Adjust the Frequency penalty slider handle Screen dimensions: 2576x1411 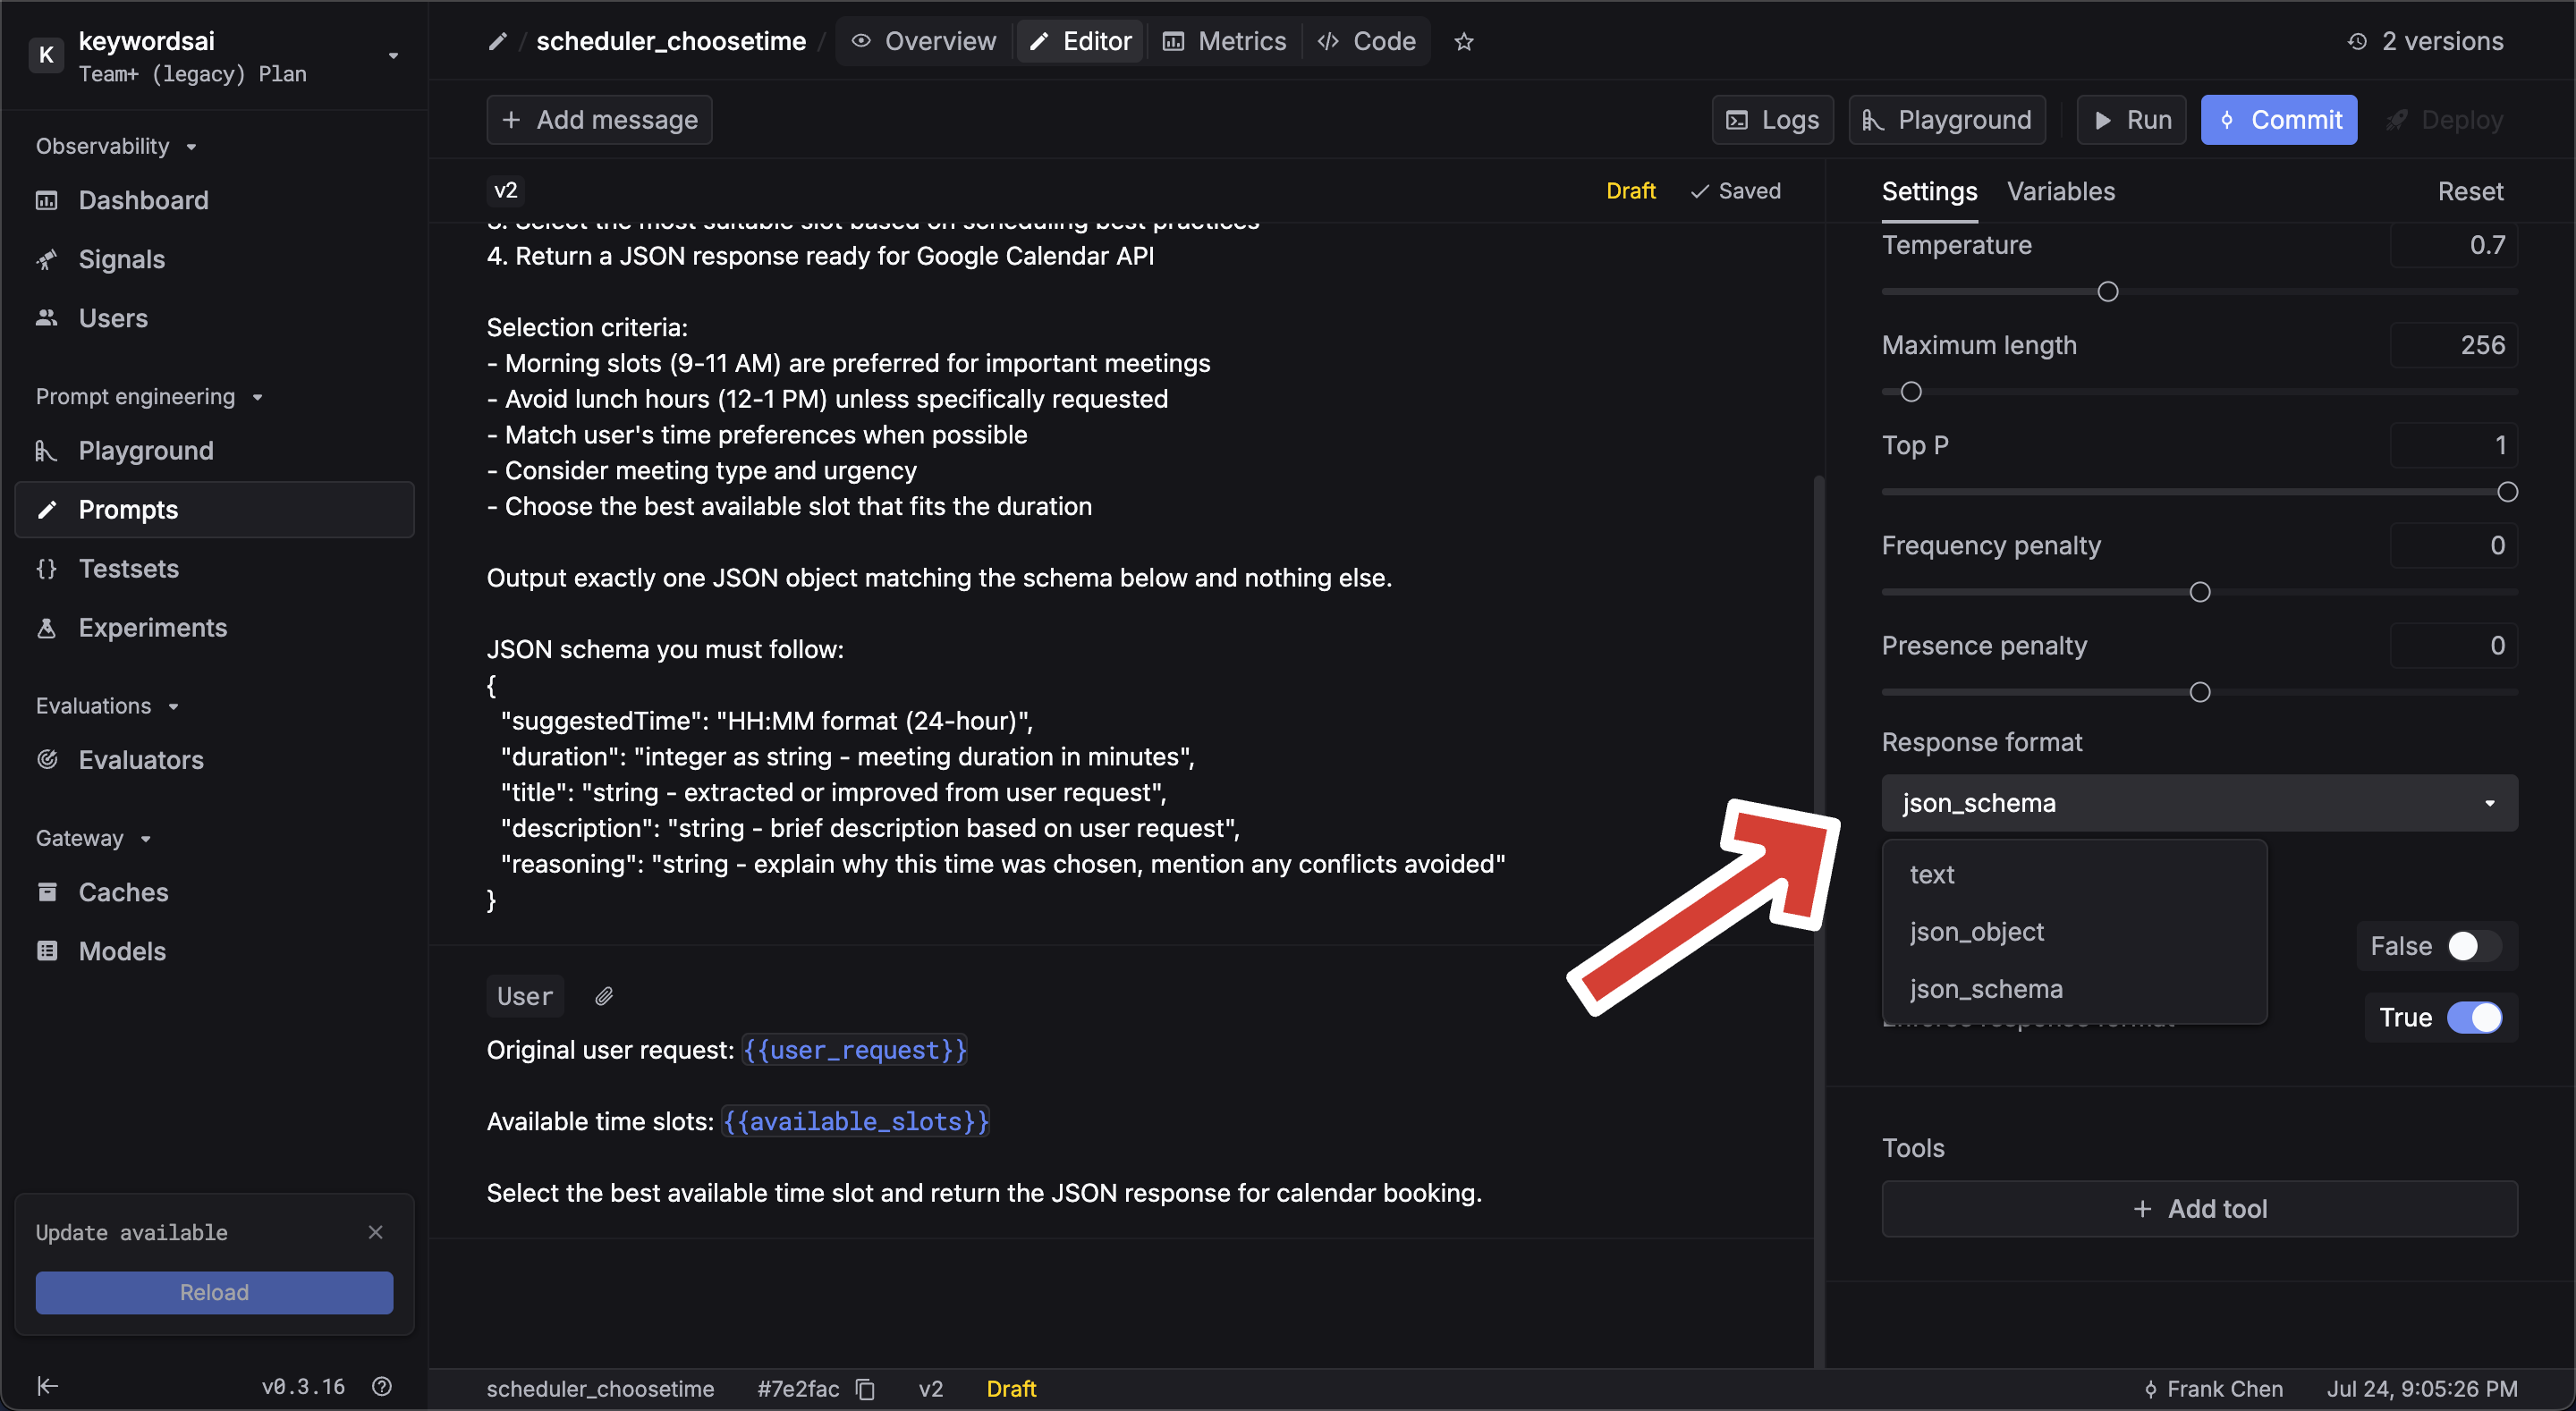click(x=2199, y=592)
